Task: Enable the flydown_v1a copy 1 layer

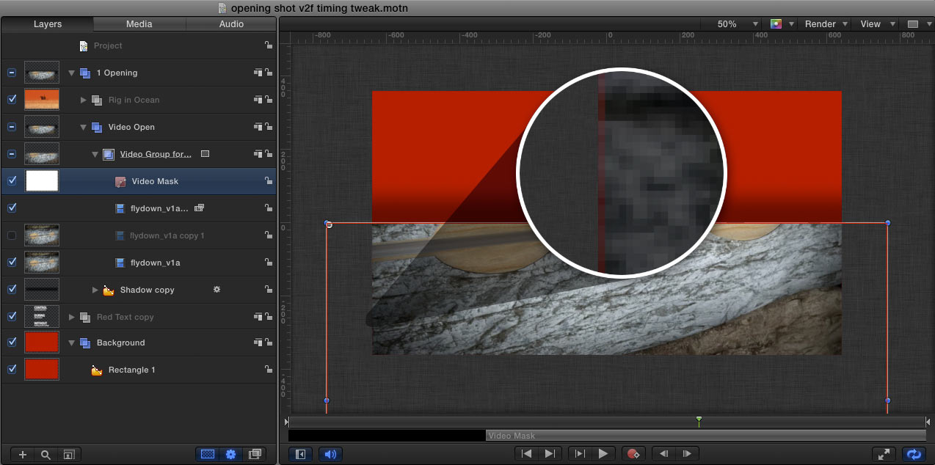Action: pos(12,235)
